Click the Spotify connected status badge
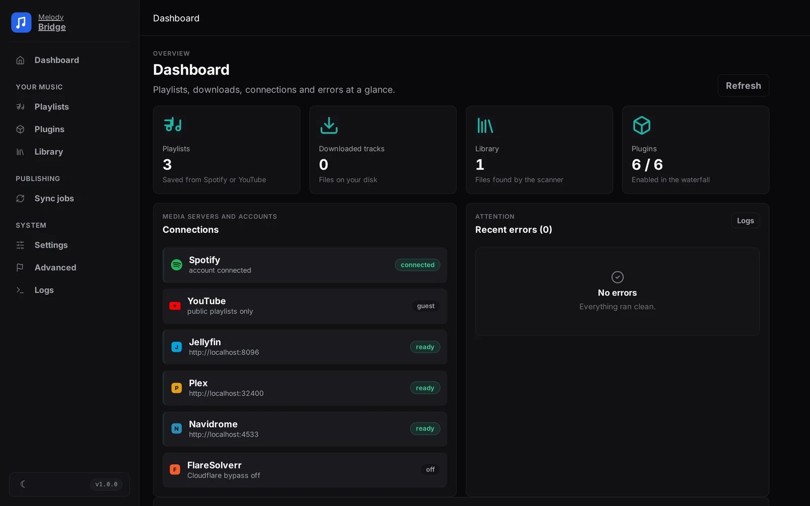 [418, 265]
